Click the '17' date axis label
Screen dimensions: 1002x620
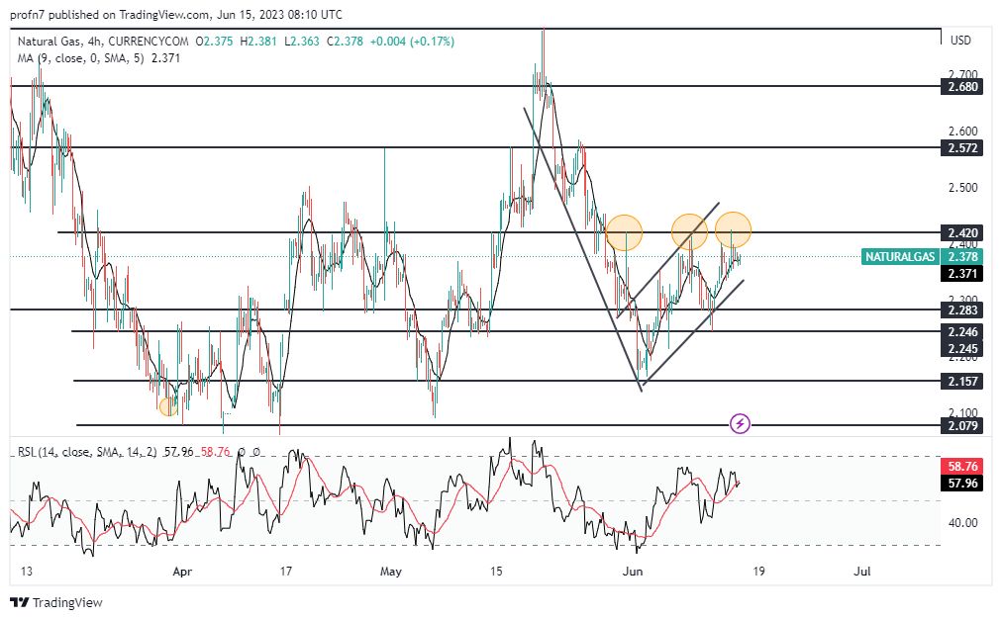285,571
